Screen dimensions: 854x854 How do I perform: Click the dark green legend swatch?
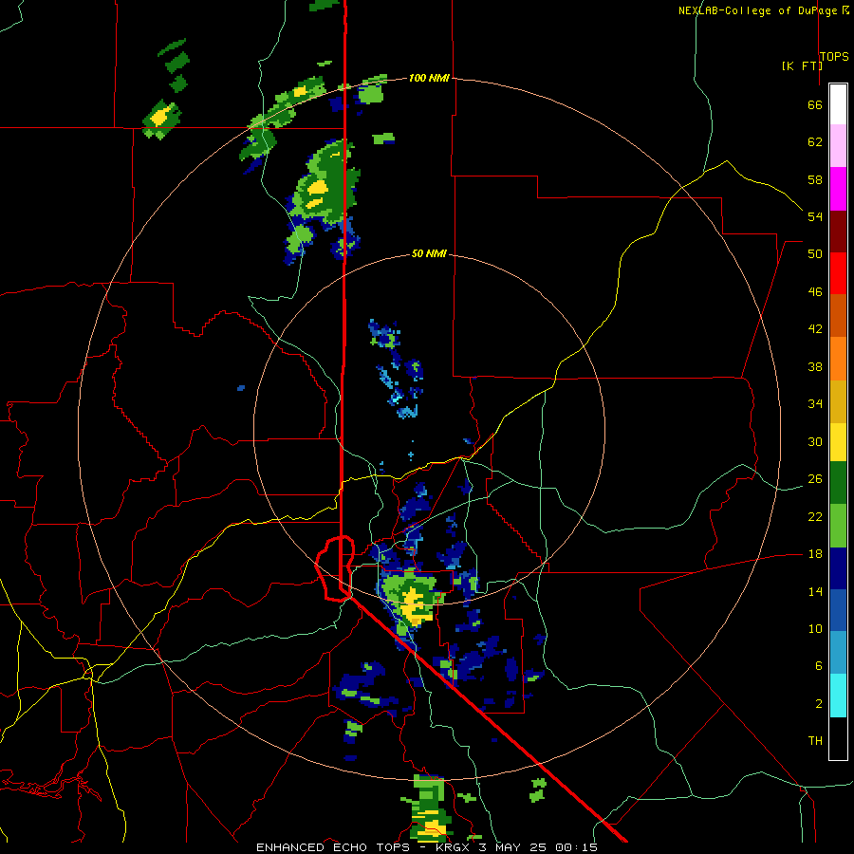pyautogui.click(x=838, y=483)
